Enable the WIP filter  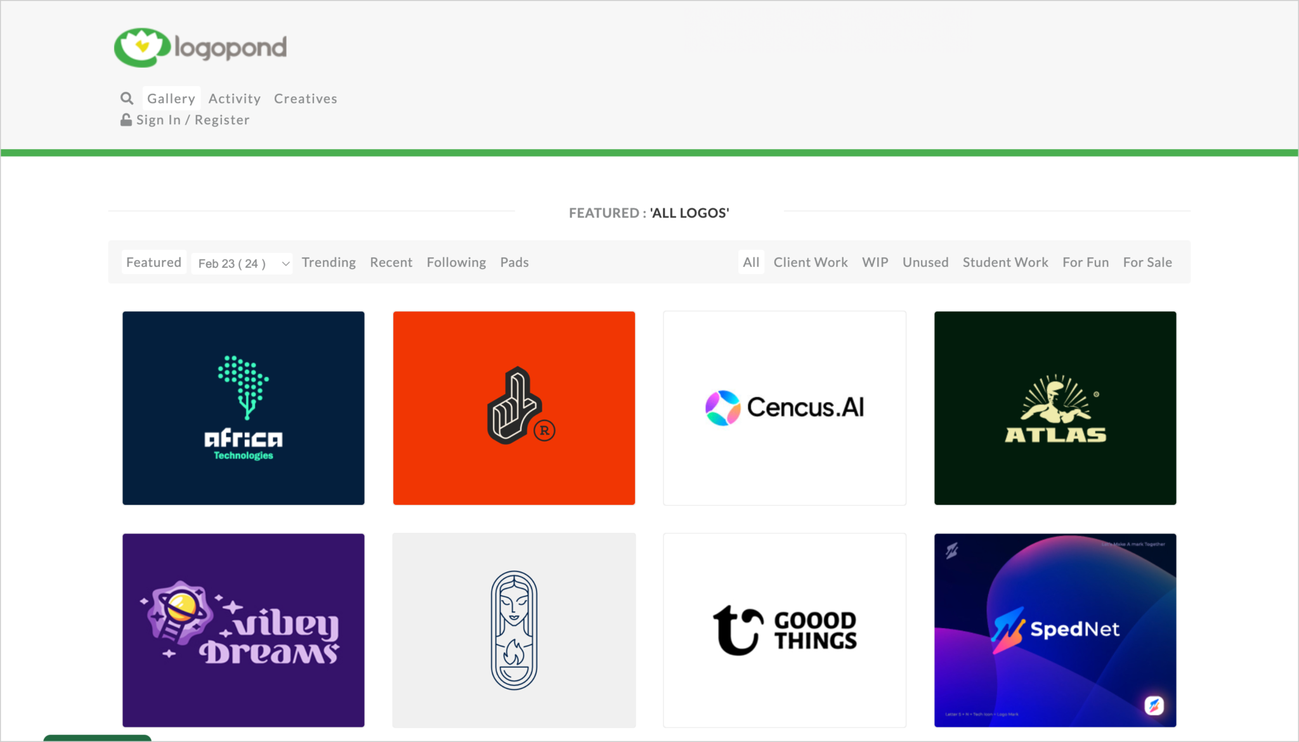tap(875, 262)
